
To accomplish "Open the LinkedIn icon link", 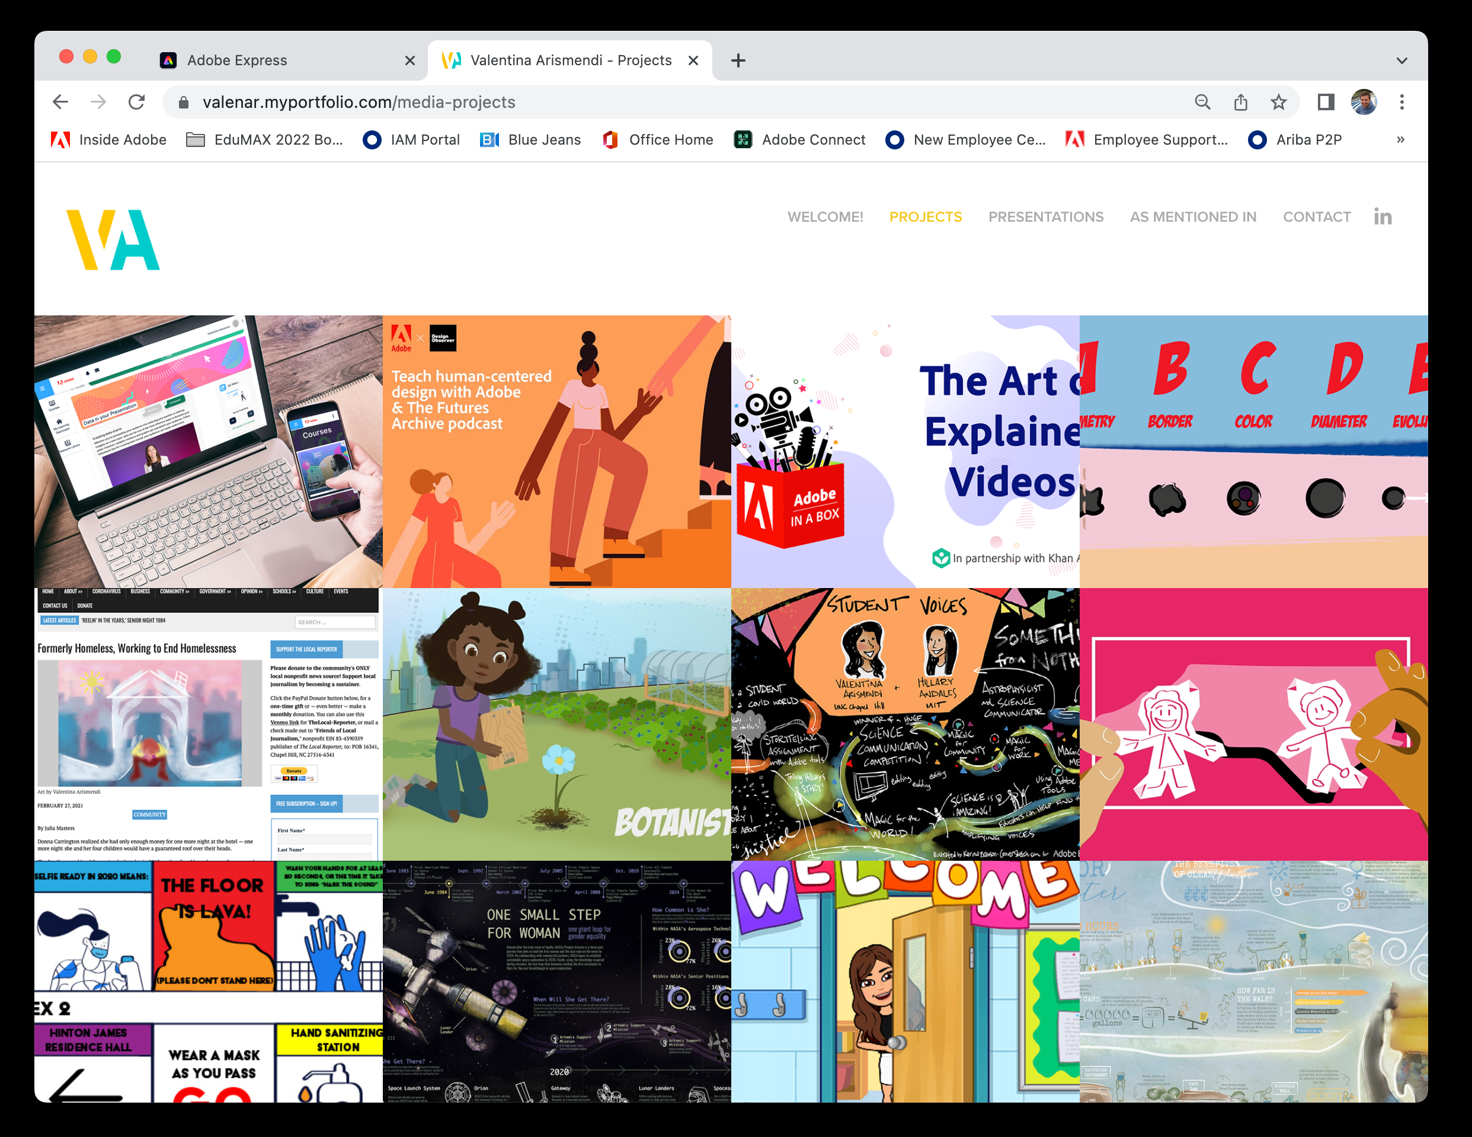I will pos(1383,216).
